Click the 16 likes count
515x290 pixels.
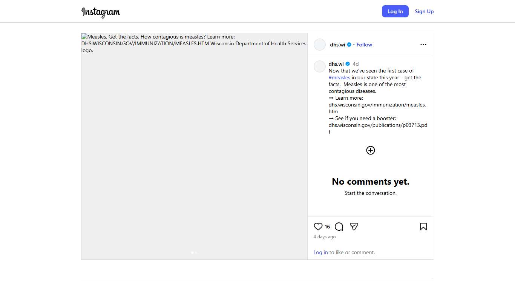[327, 227]
